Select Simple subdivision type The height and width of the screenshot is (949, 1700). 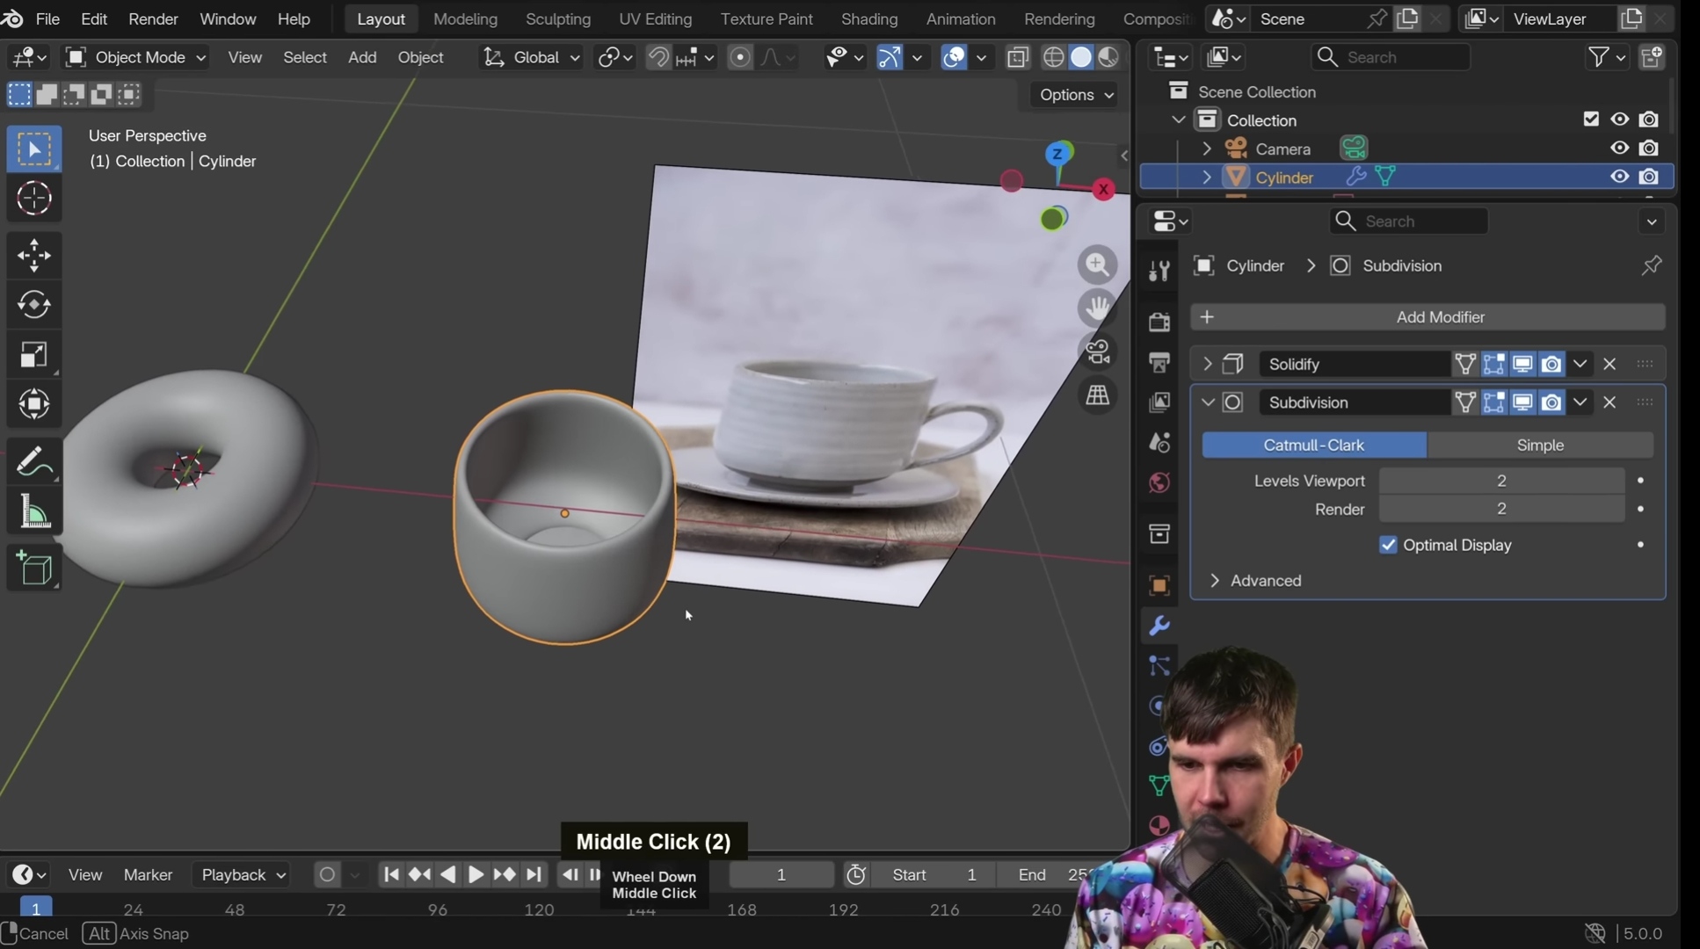1539,446
